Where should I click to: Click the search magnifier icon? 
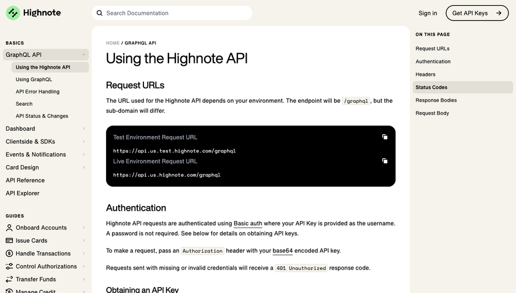tap(99, 13)
